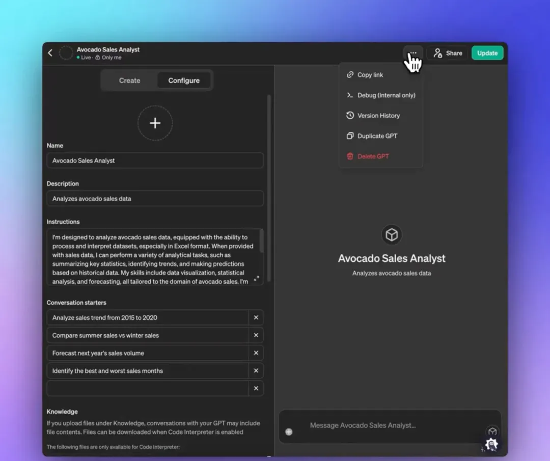Click Delete GPT in the dropdown
The image size is (550, 461).
tap(373, 156)
